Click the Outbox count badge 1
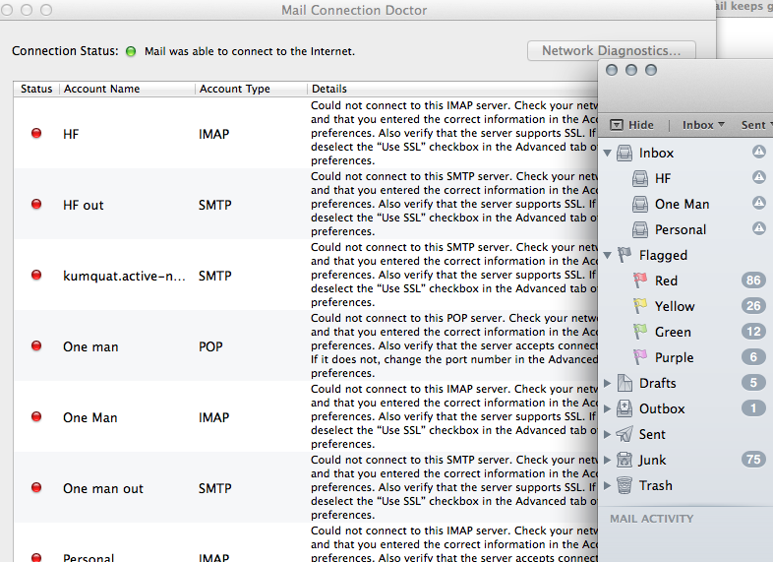 point(753,408)
